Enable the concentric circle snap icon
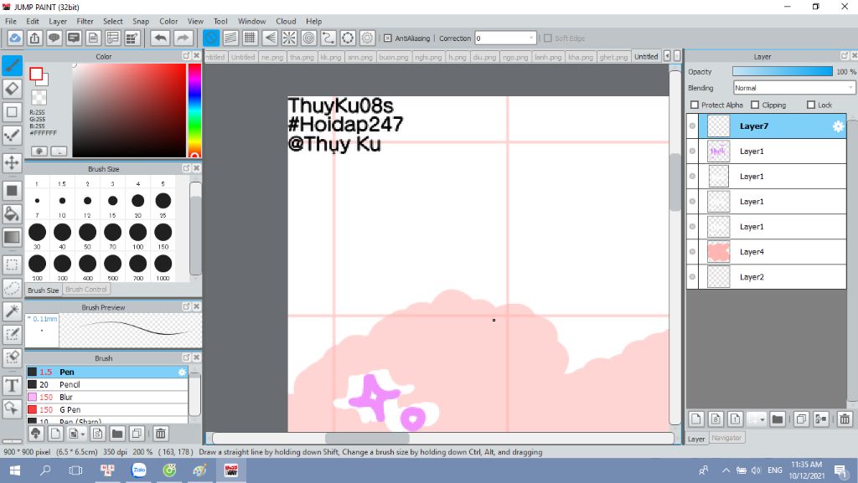Screen dimensions: 858x483 pos(308,39)
